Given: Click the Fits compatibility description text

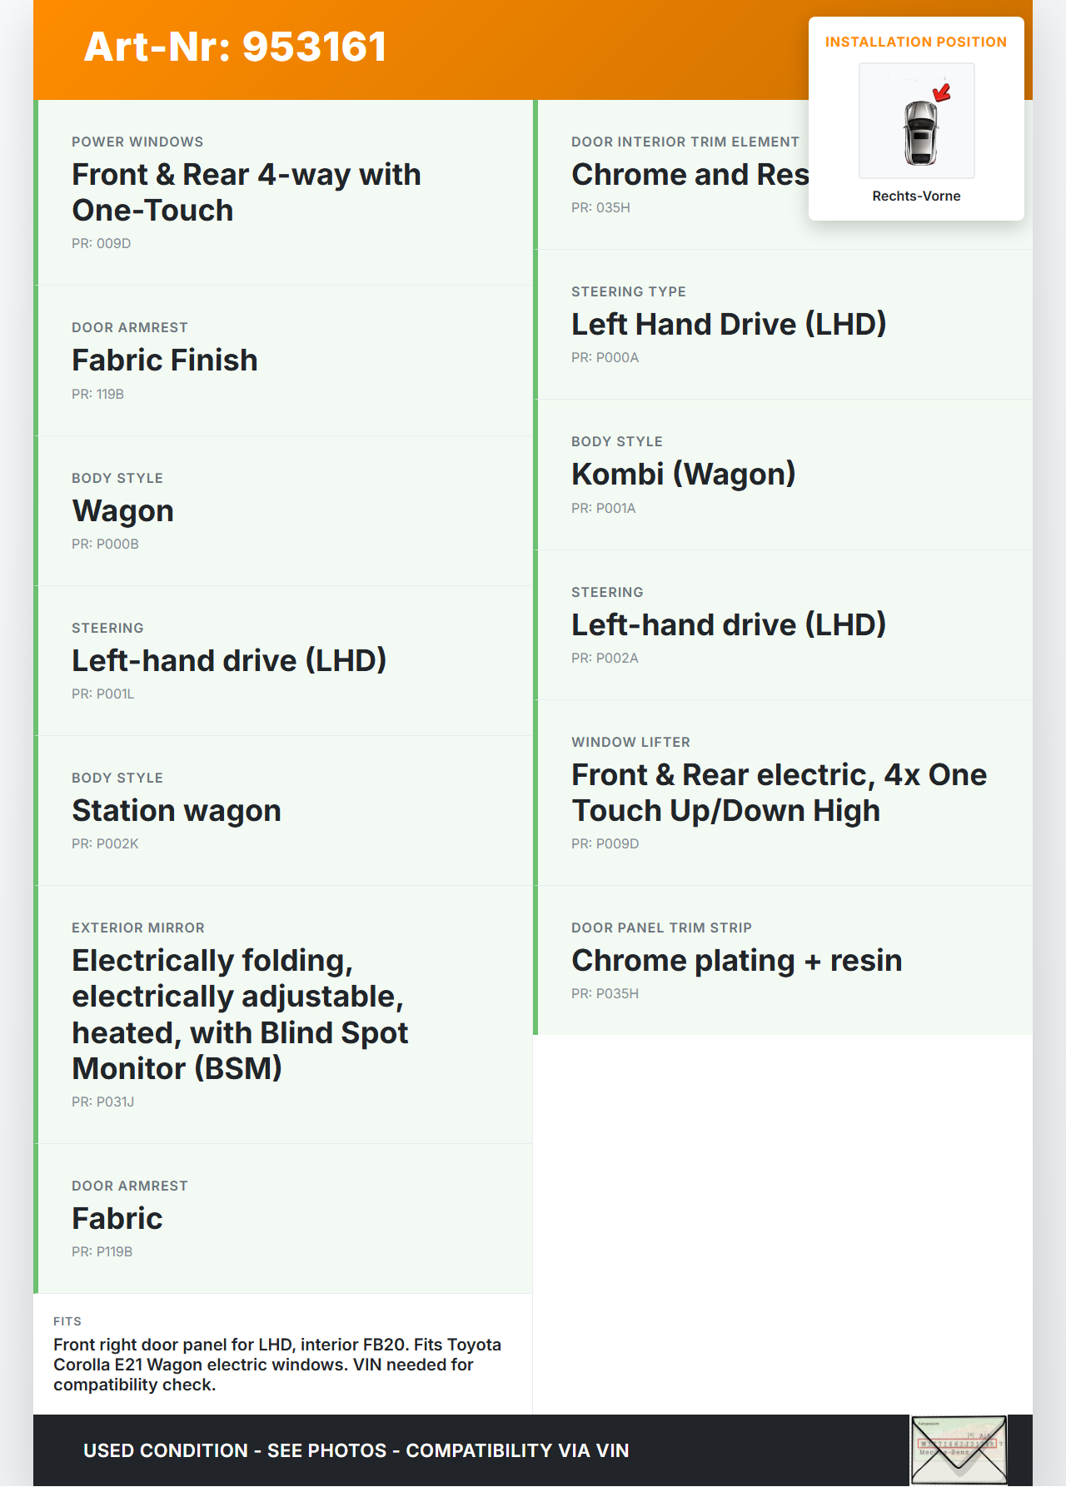Looking at the screenshot, I should pos(276,1364).
